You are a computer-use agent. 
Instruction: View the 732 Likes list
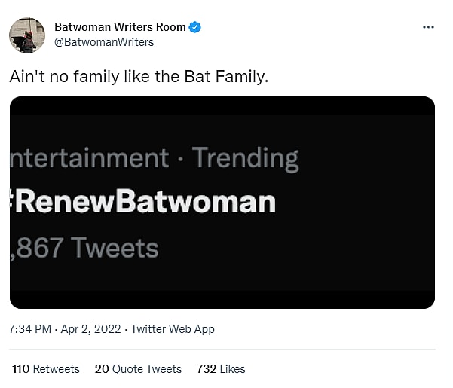[221, 369]
